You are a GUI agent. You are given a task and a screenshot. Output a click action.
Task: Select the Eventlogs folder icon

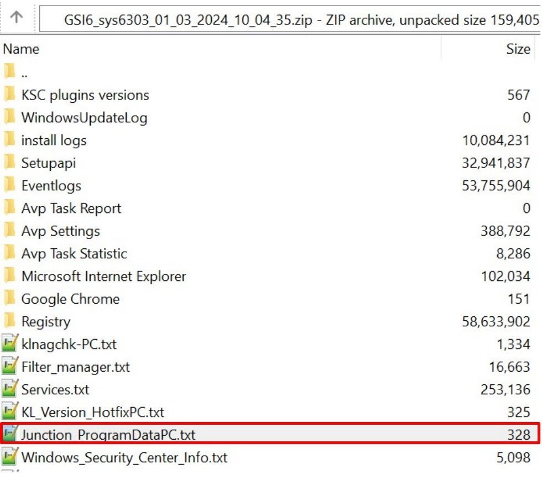pyautogui.click(x=10, y=185)
